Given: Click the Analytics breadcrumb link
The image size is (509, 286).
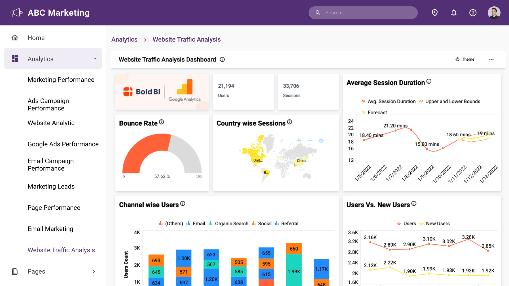Looking at the screenshot, I should pyautogui.click(x=124, y=39).
